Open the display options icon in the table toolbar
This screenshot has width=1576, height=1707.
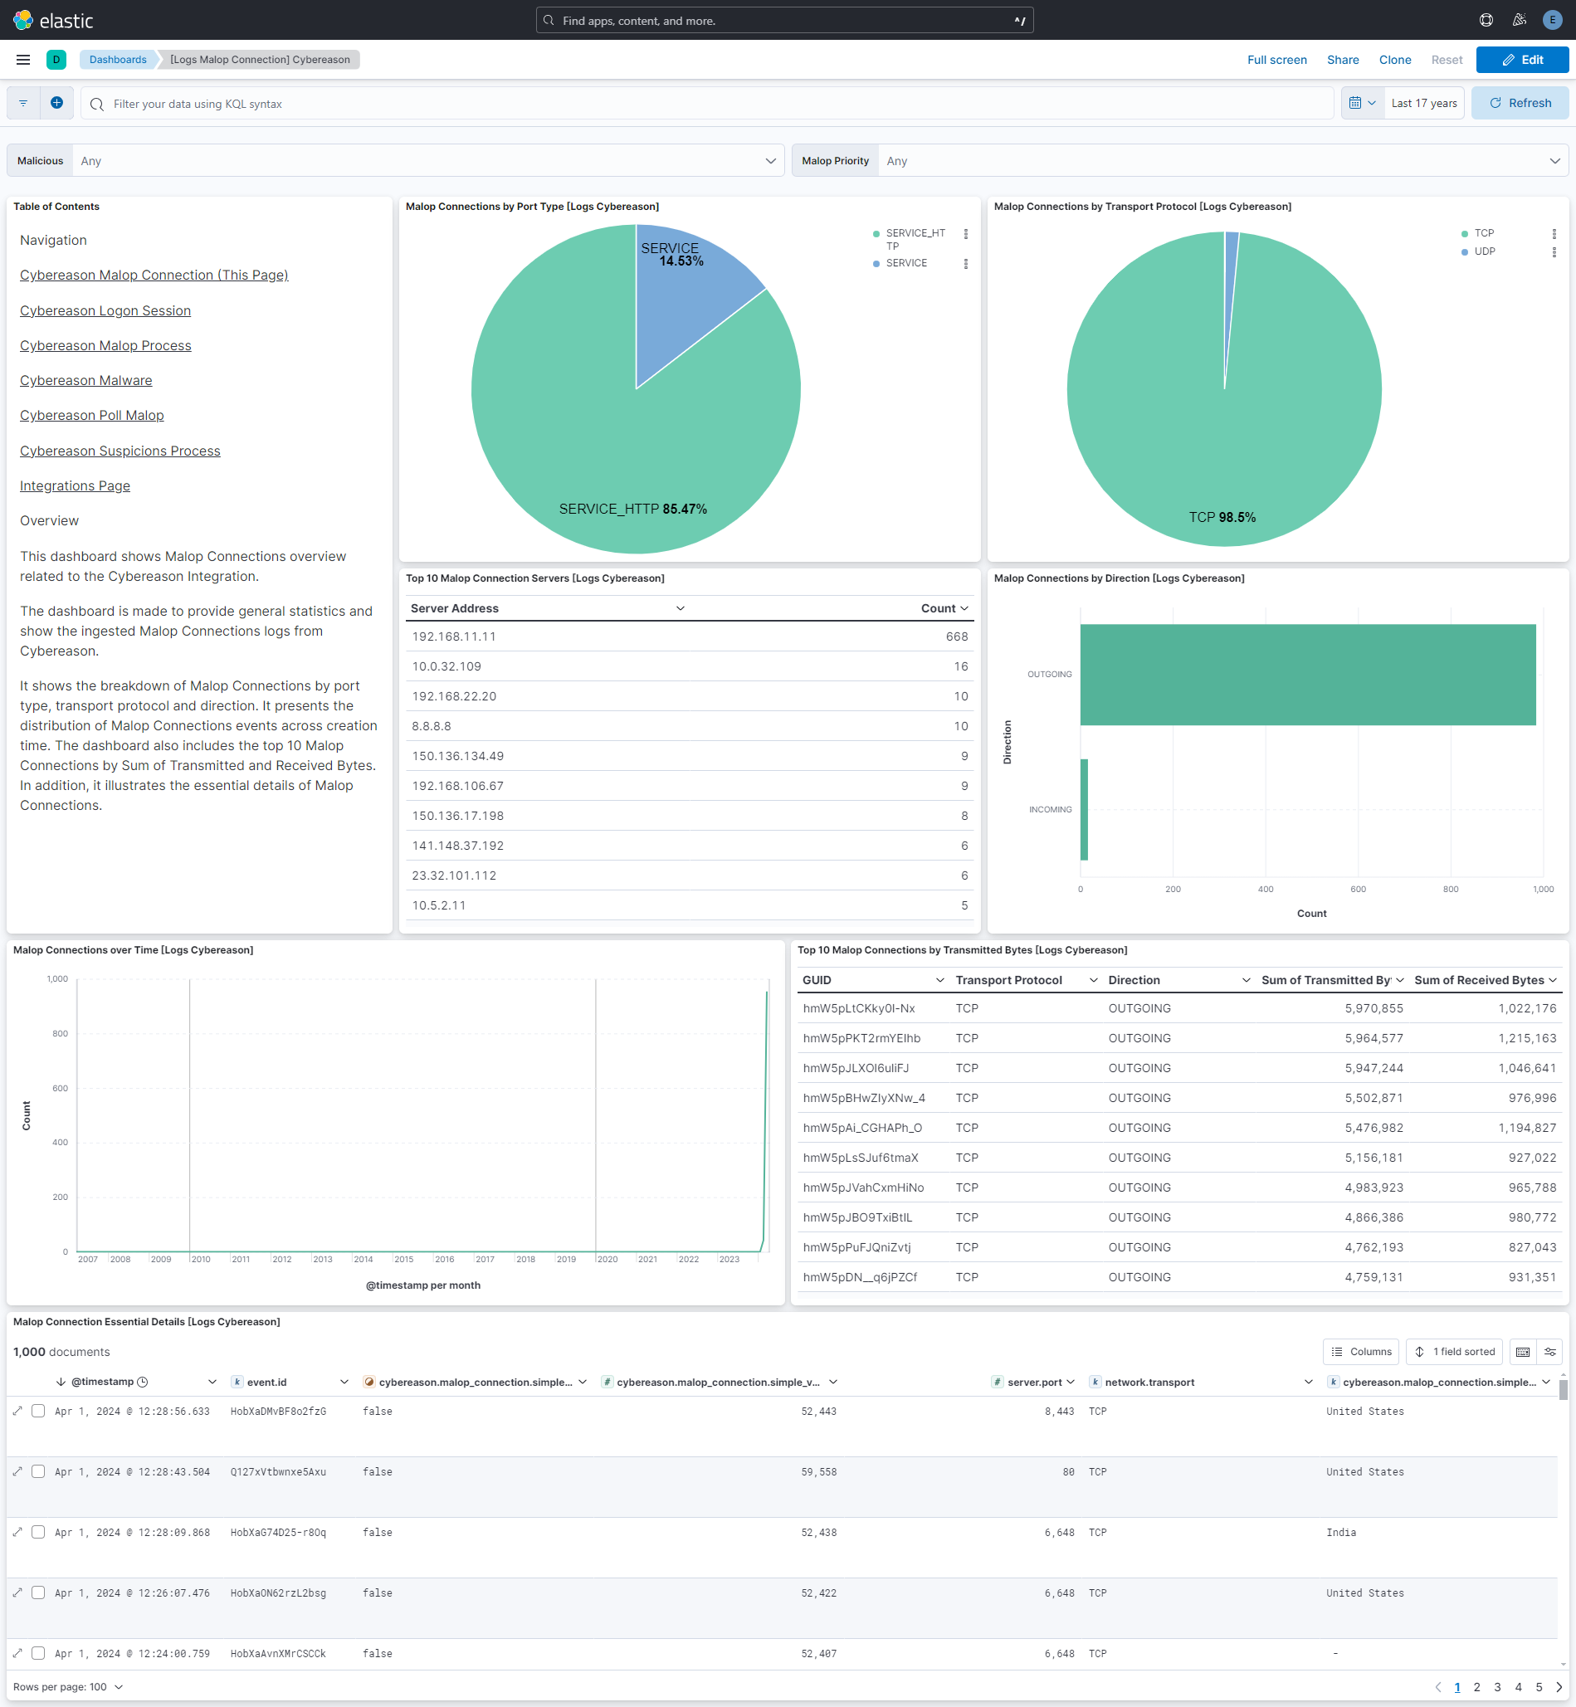(1550, 1352)
